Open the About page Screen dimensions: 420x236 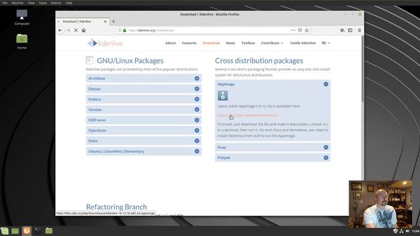(x=171, y=43)
